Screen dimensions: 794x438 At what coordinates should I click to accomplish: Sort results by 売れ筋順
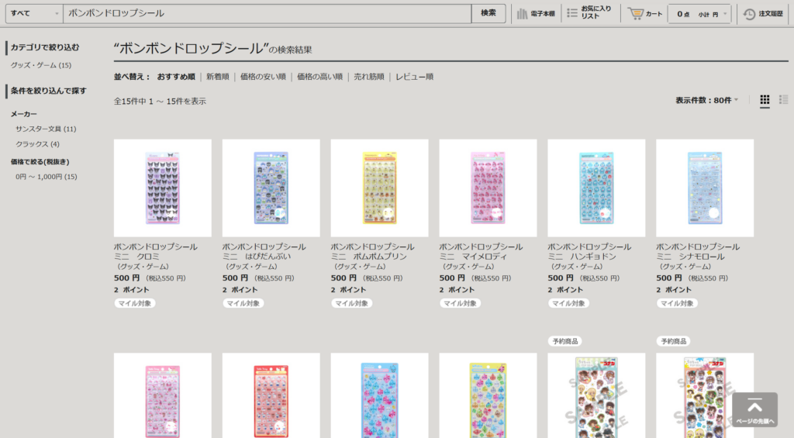point(369,77)
